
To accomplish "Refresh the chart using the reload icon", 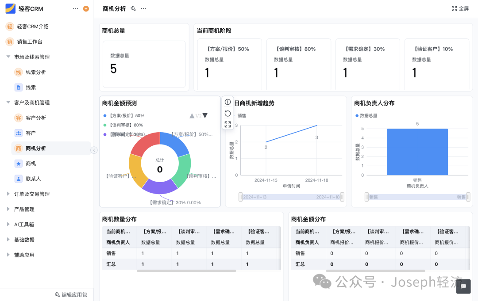I will (227, 113).
